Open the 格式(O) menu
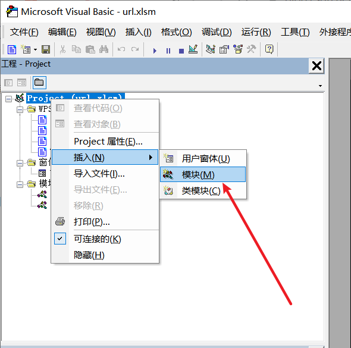 [x=177, y=32]
